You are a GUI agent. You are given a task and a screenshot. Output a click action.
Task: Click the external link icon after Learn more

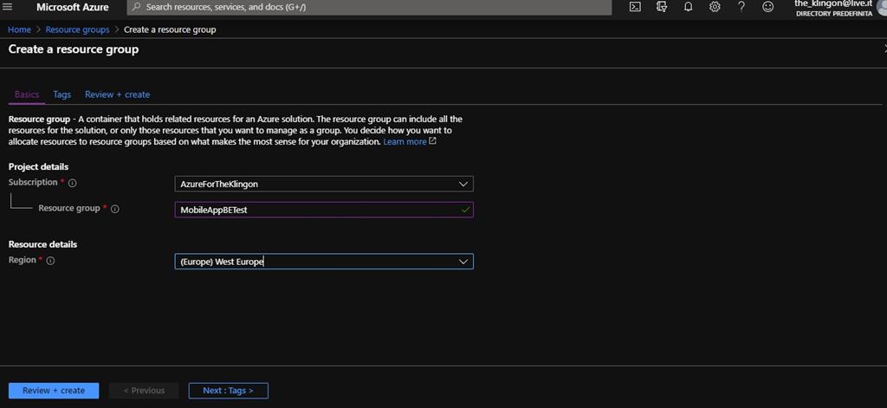click(x=433, y=141)
